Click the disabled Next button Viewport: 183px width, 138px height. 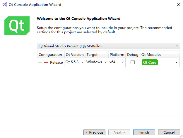pyautogui.click(x=119, y=132)
